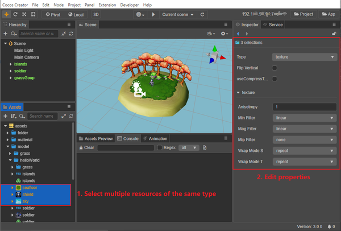Select the rect transform tool
The image size is (341, 231).
point(33,14)
